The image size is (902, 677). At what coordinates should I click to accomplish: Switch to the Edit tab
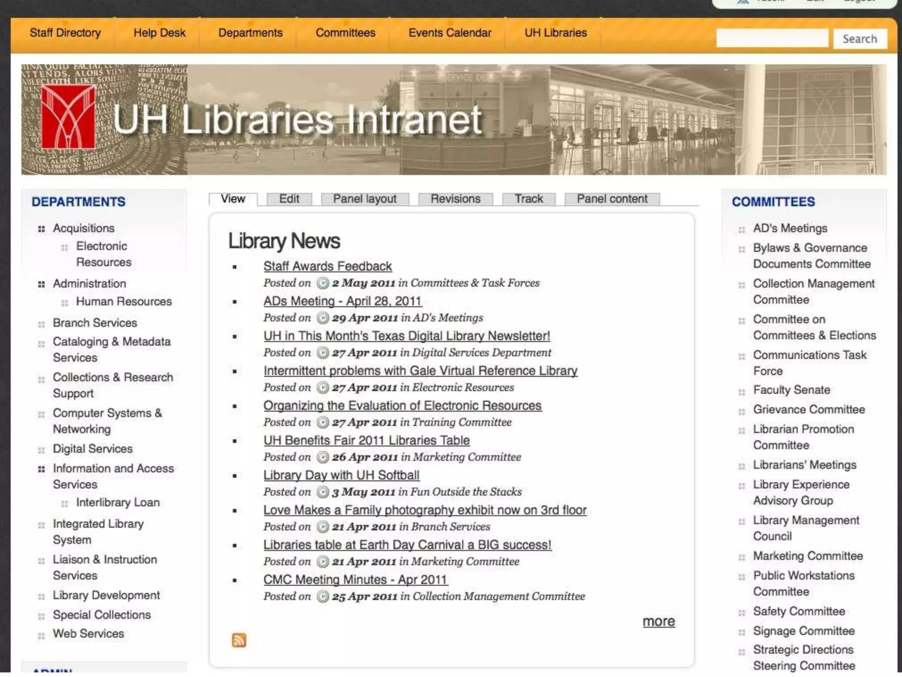click(289, 199)
